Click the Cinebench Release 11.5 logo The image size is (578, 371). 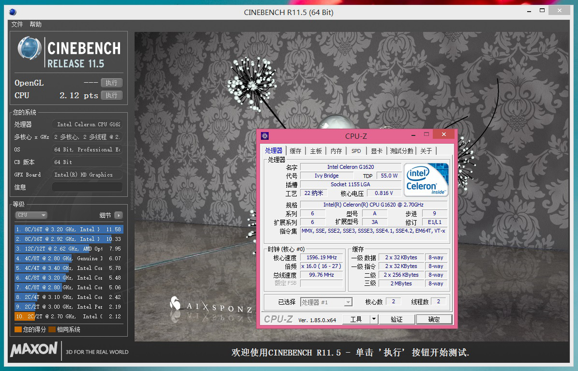pos(69,52)
